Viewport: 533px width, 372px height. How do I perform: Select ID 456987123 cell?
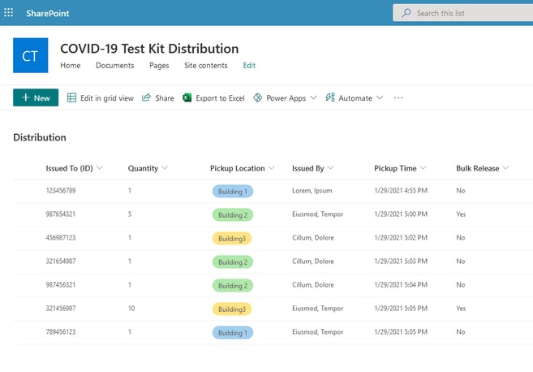pyautogui.click(x=61, y=237)
